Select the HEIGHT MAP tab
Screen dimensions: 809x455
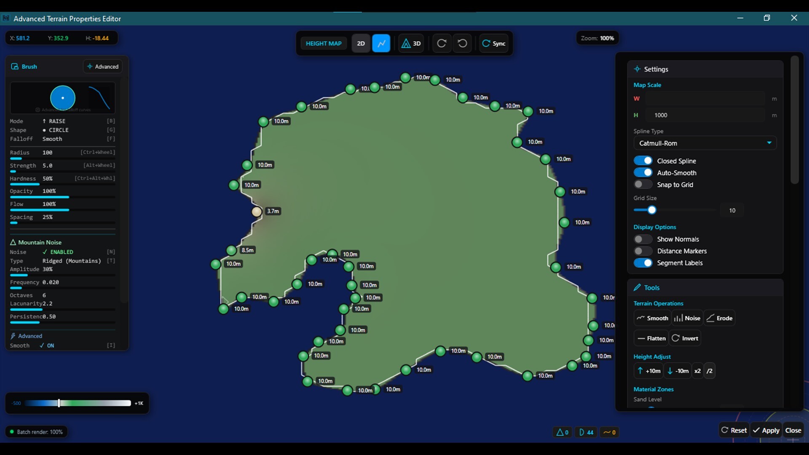point(324,43)
